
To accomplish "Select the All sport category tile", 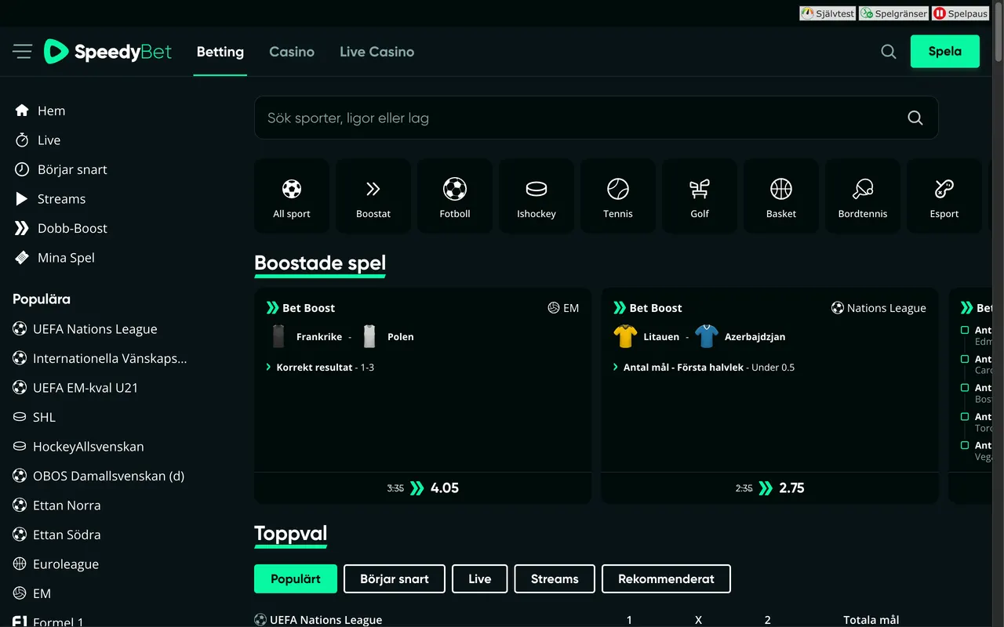I will click(292, 196).
